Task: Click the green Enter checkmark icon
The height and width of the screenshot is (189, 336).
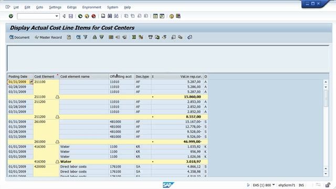Action: click(11, 16)
